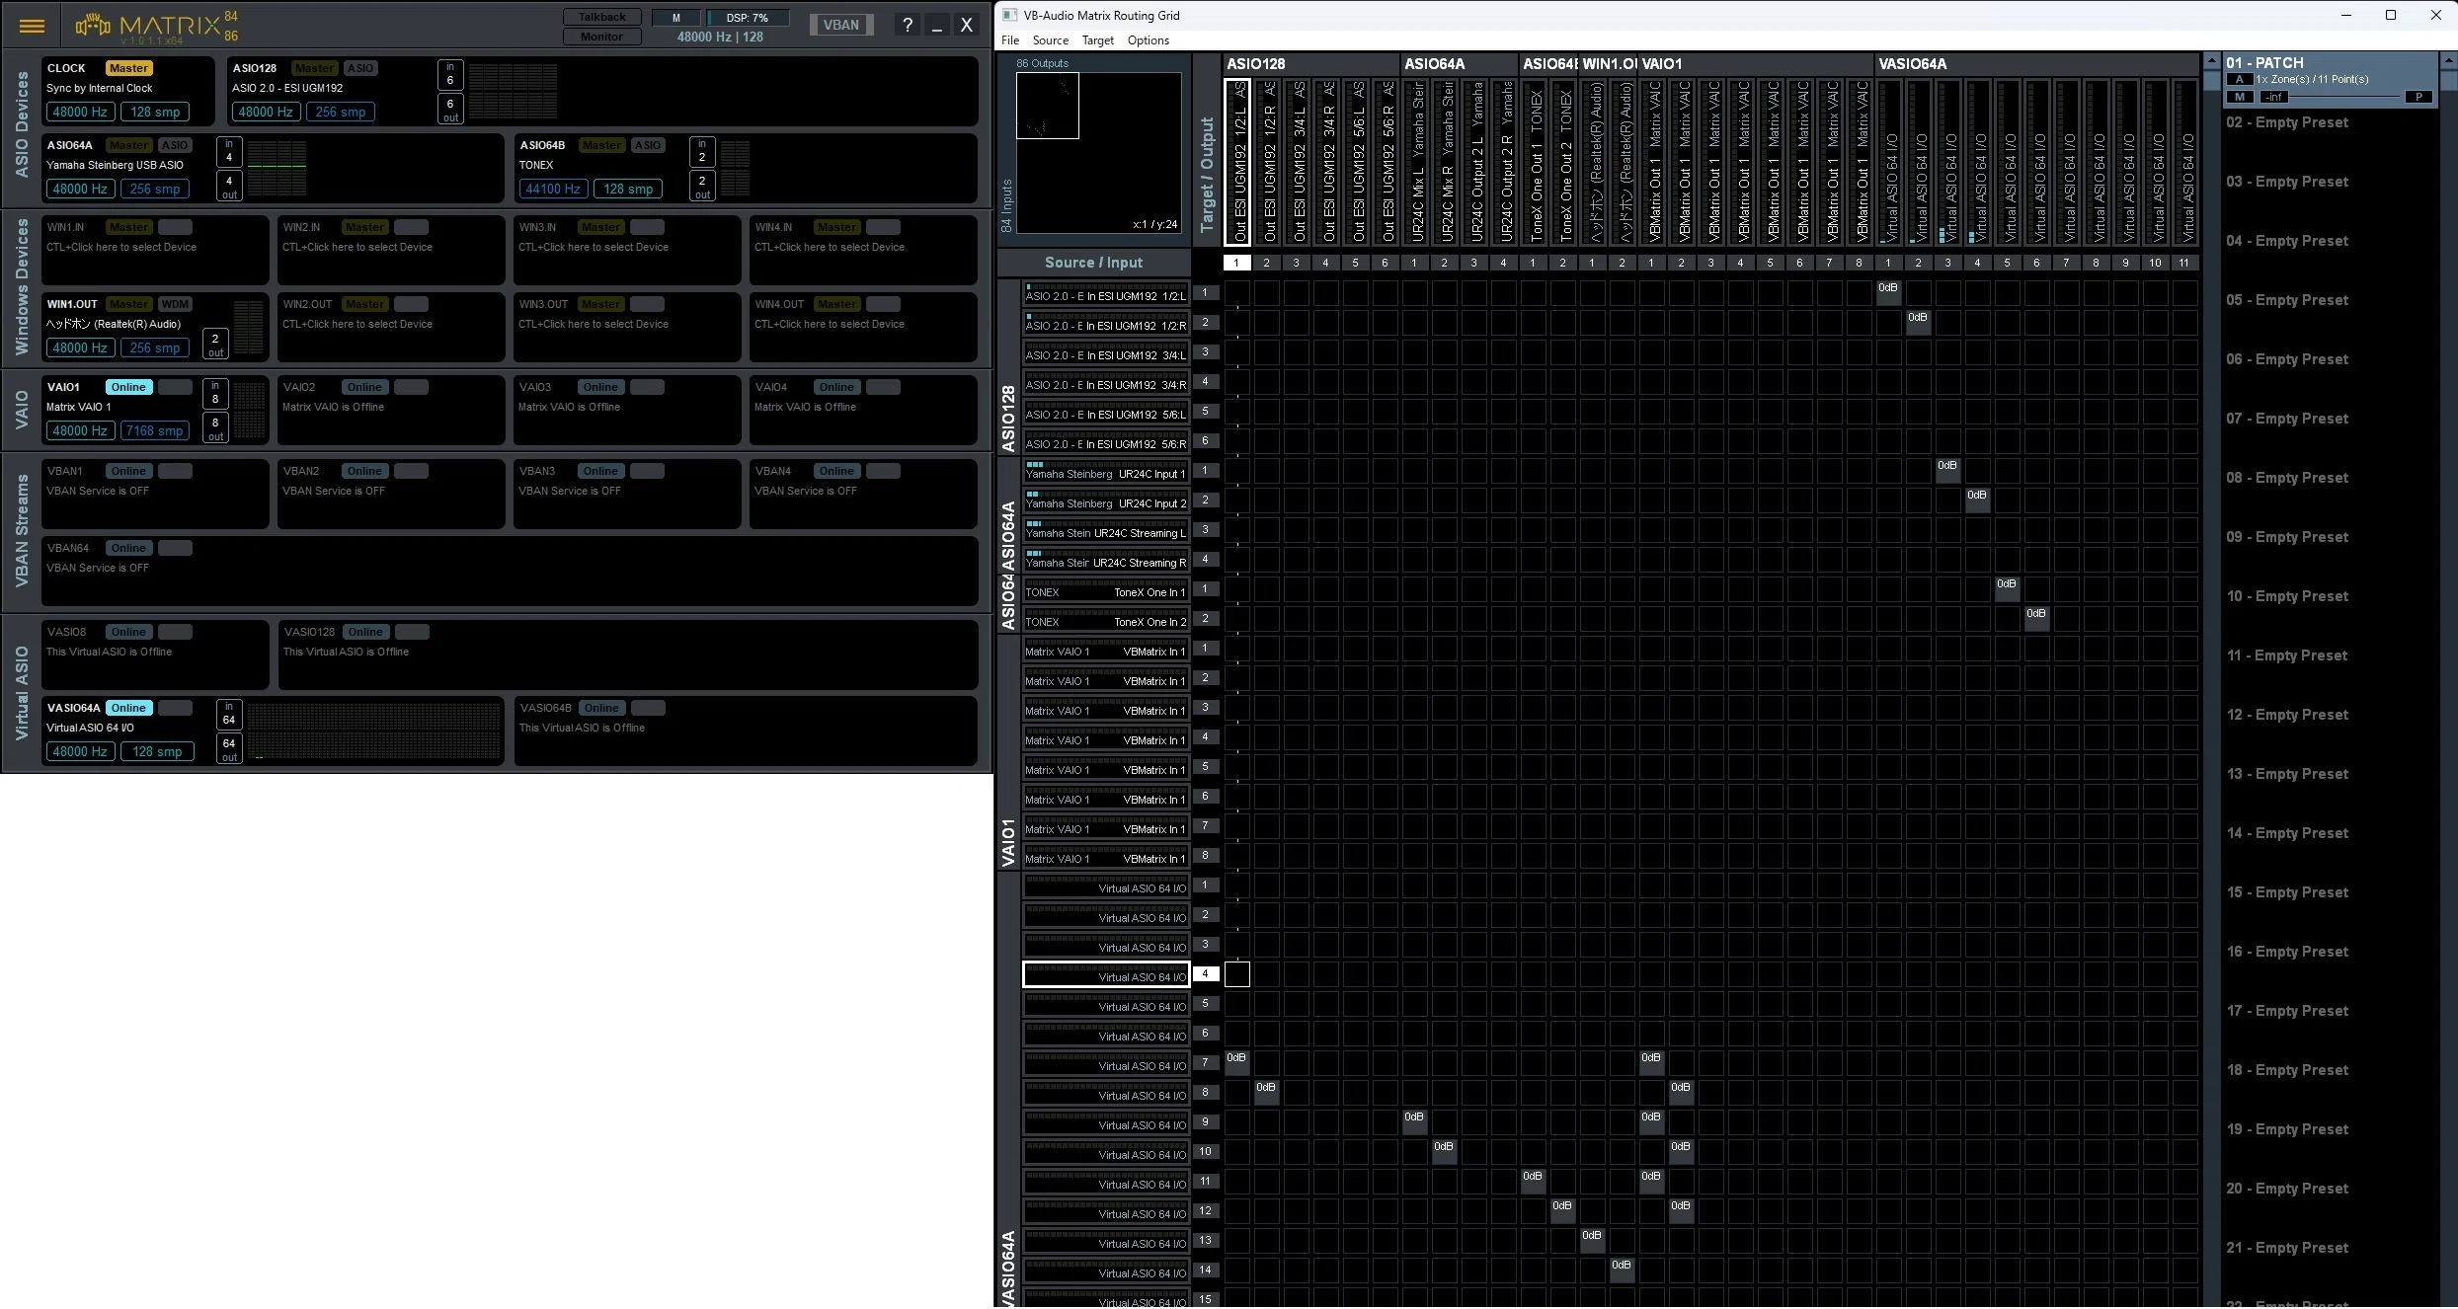Click the routing grid overview minimap
Image resolution: width=2458 pixels, height=1309 pixels.
click(1098, 152)
